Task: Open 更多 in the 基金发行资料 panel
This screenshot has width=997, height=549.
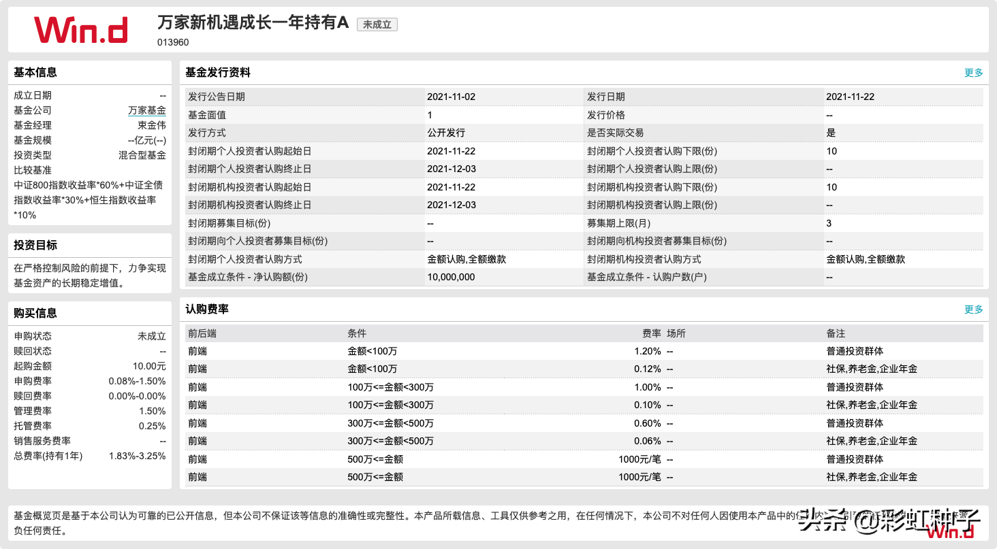Action: coord(974,73)
